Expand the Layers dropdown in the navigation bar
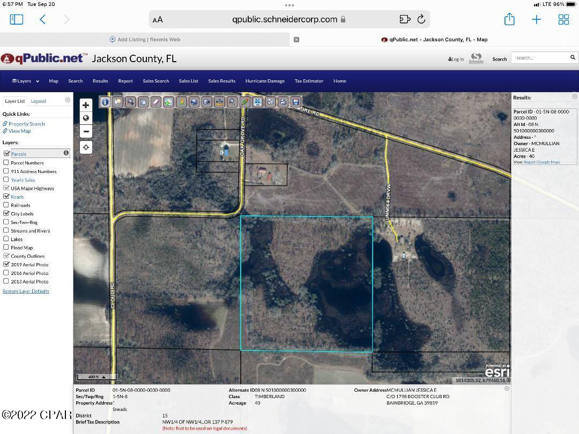 click(25, 81)
